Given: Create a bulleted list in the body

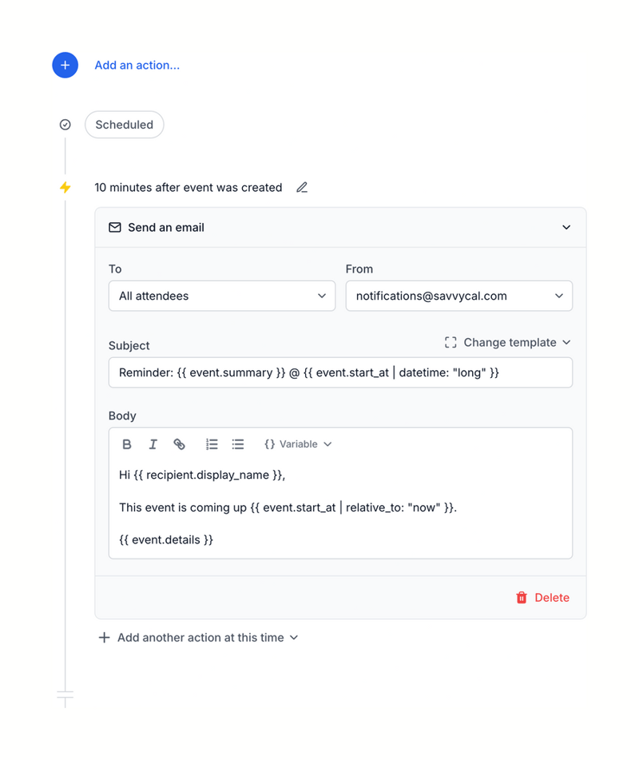Looking at the screenshot, I should (237, 444).
